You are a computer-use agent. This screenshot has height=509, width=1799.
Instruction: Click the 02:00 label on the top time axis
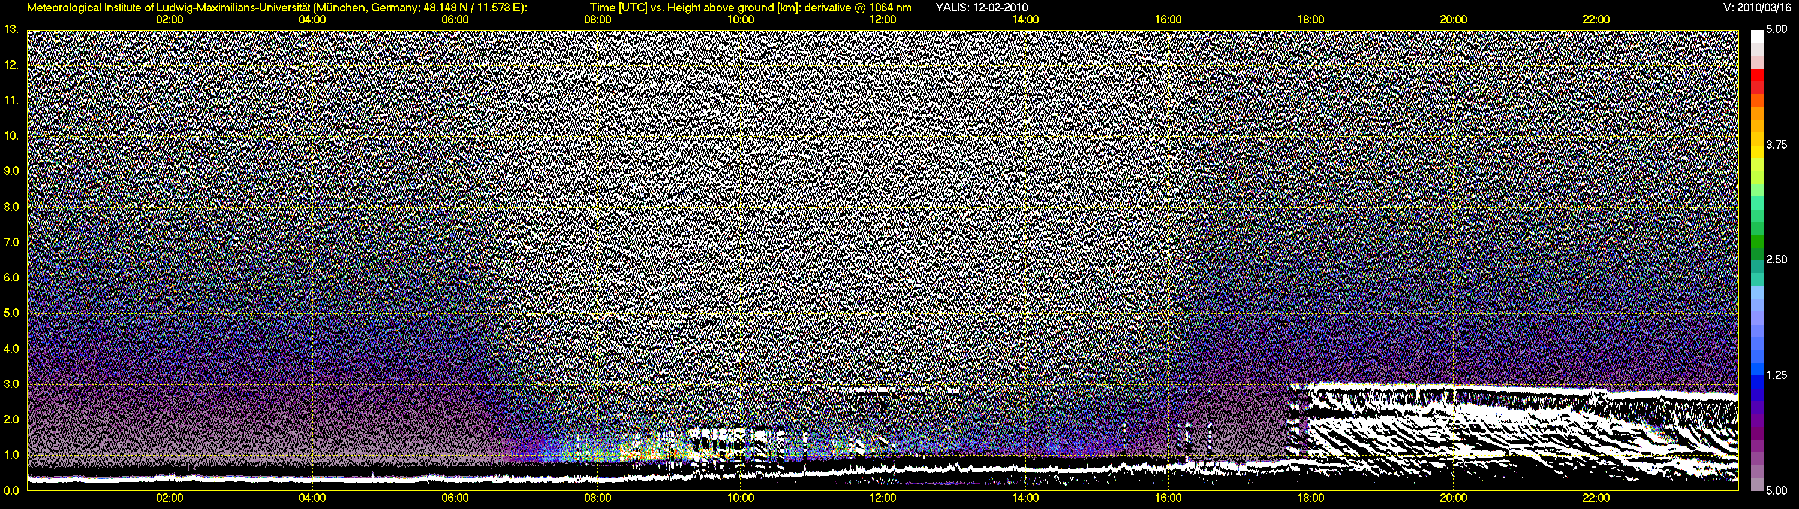coord(170,20)
